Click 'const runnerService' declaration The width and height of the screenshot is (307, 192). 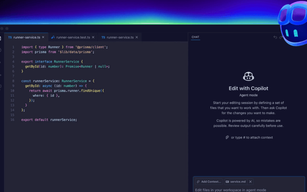point(40,81)
